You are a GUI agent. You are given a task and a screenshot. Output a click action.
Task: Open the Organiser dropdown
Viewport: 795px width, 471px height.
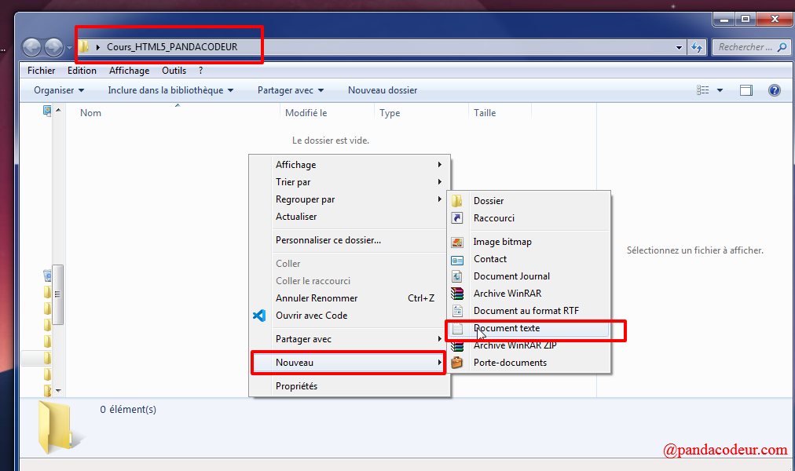59,90
